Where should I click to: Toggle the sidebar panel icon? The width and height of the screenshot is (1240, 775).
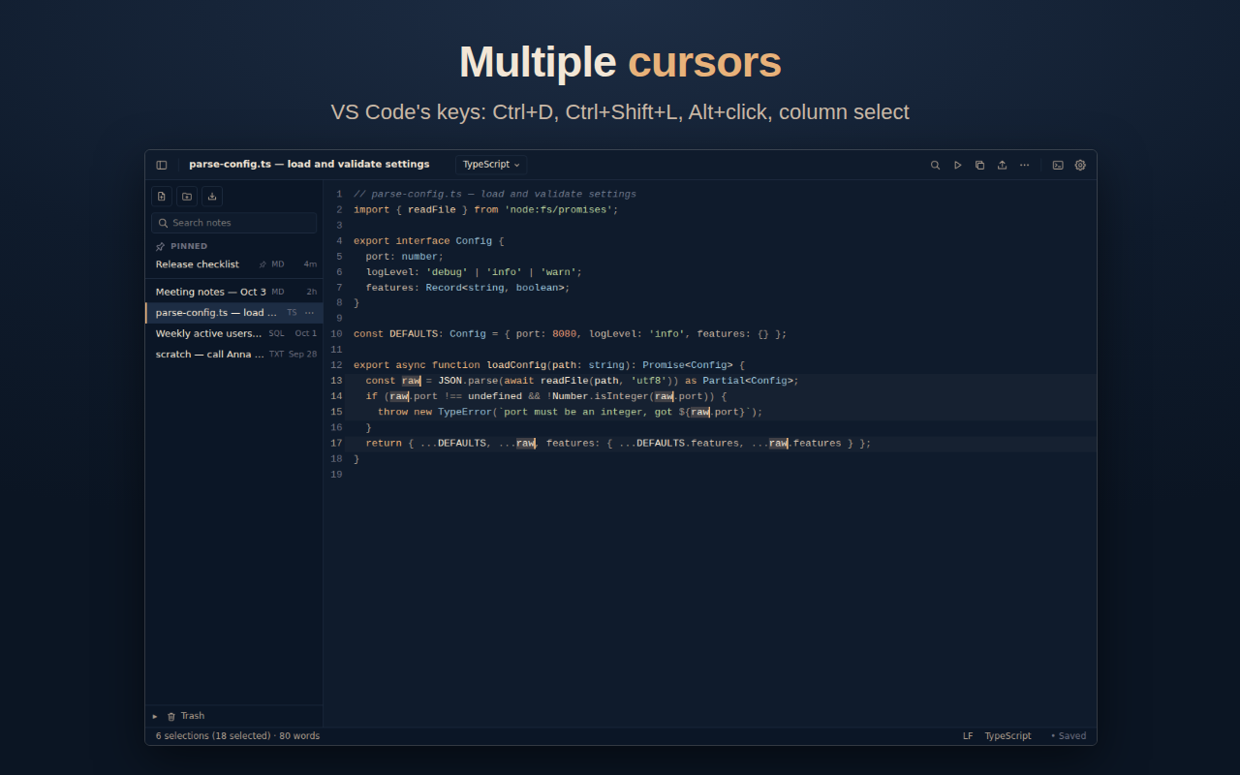(x=162, y=165)
